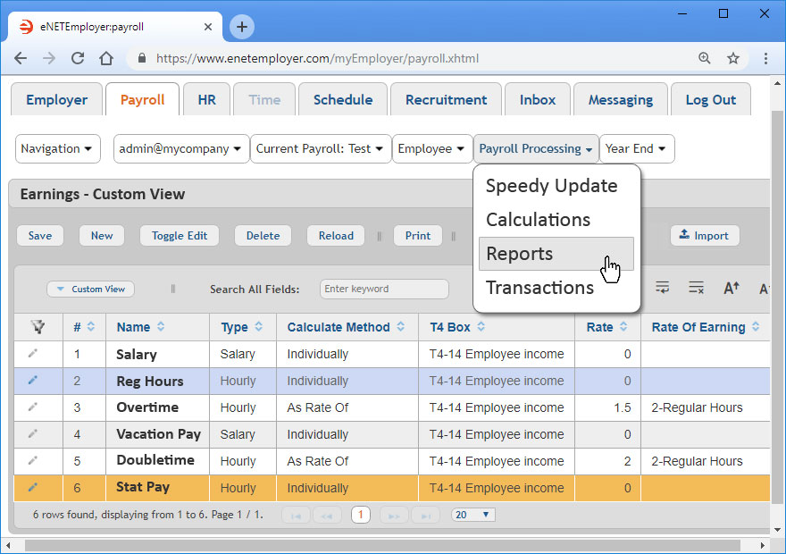
Task: Click the filter funnel icon in table header
Action: [38, 327]
